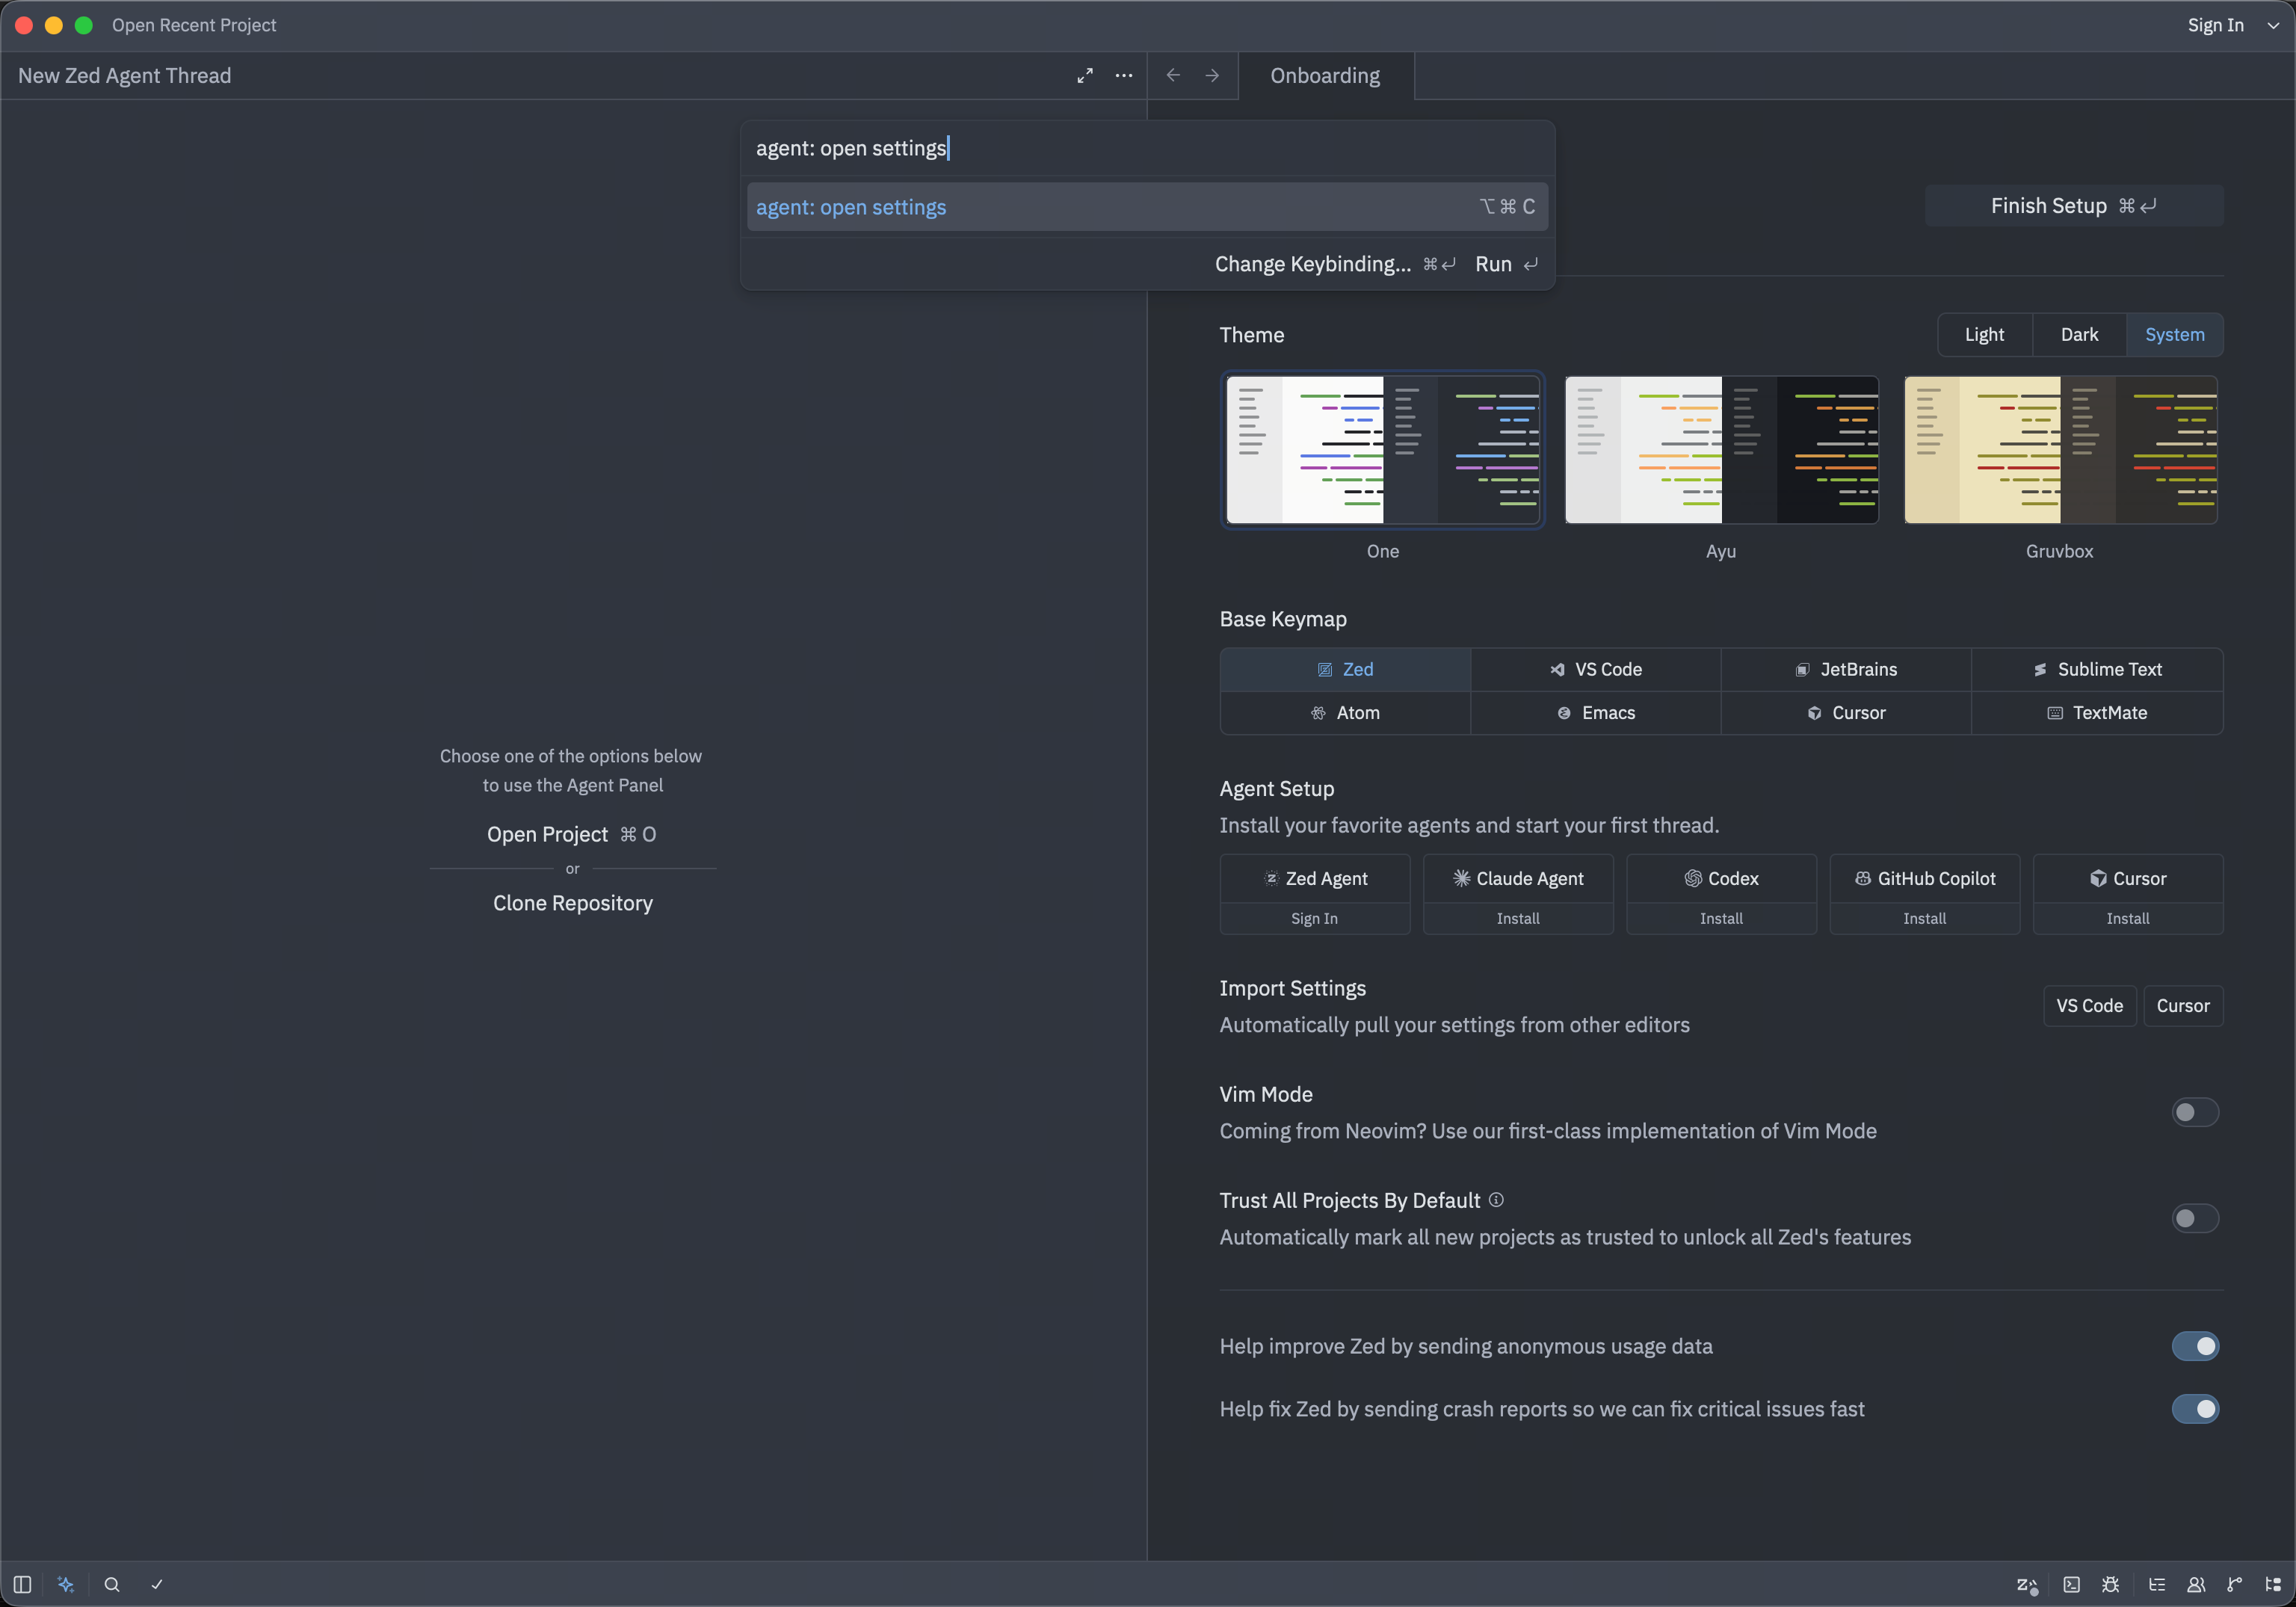The width and height of the screenshot is (2296, 1607).
Task: Select the Ayu theme thumbnail
Action: (x=1721, y=450)
